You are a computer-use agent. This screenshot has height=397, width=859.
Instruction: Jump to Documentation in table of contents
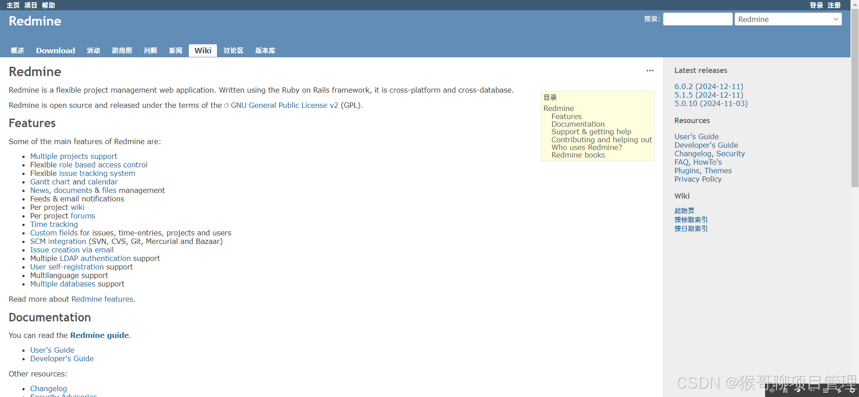click(x=578, y=124)
